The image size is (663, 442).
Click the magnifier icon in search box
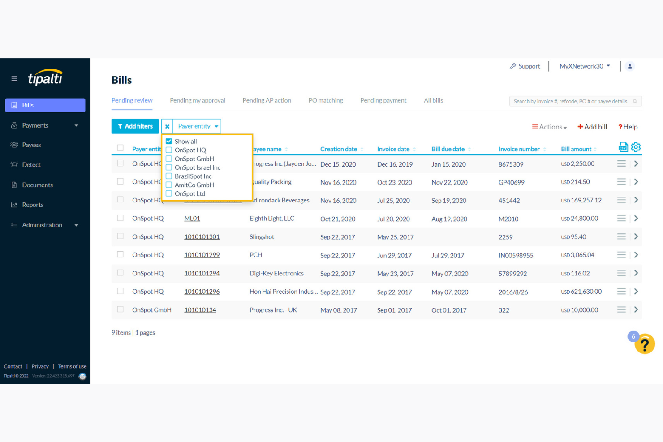point(635,102)
